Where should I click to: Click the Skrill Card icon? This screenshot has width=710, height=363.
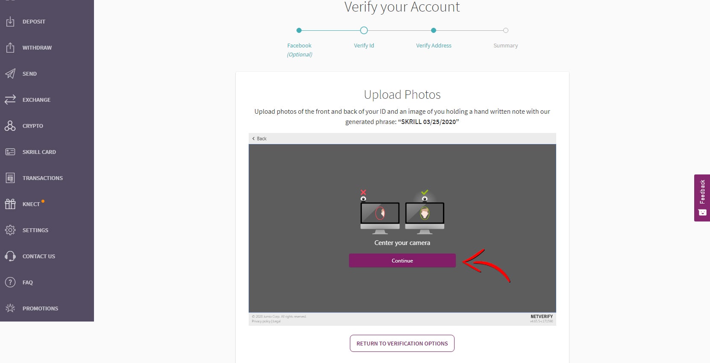pyautogui.click(x=10, y=152)
